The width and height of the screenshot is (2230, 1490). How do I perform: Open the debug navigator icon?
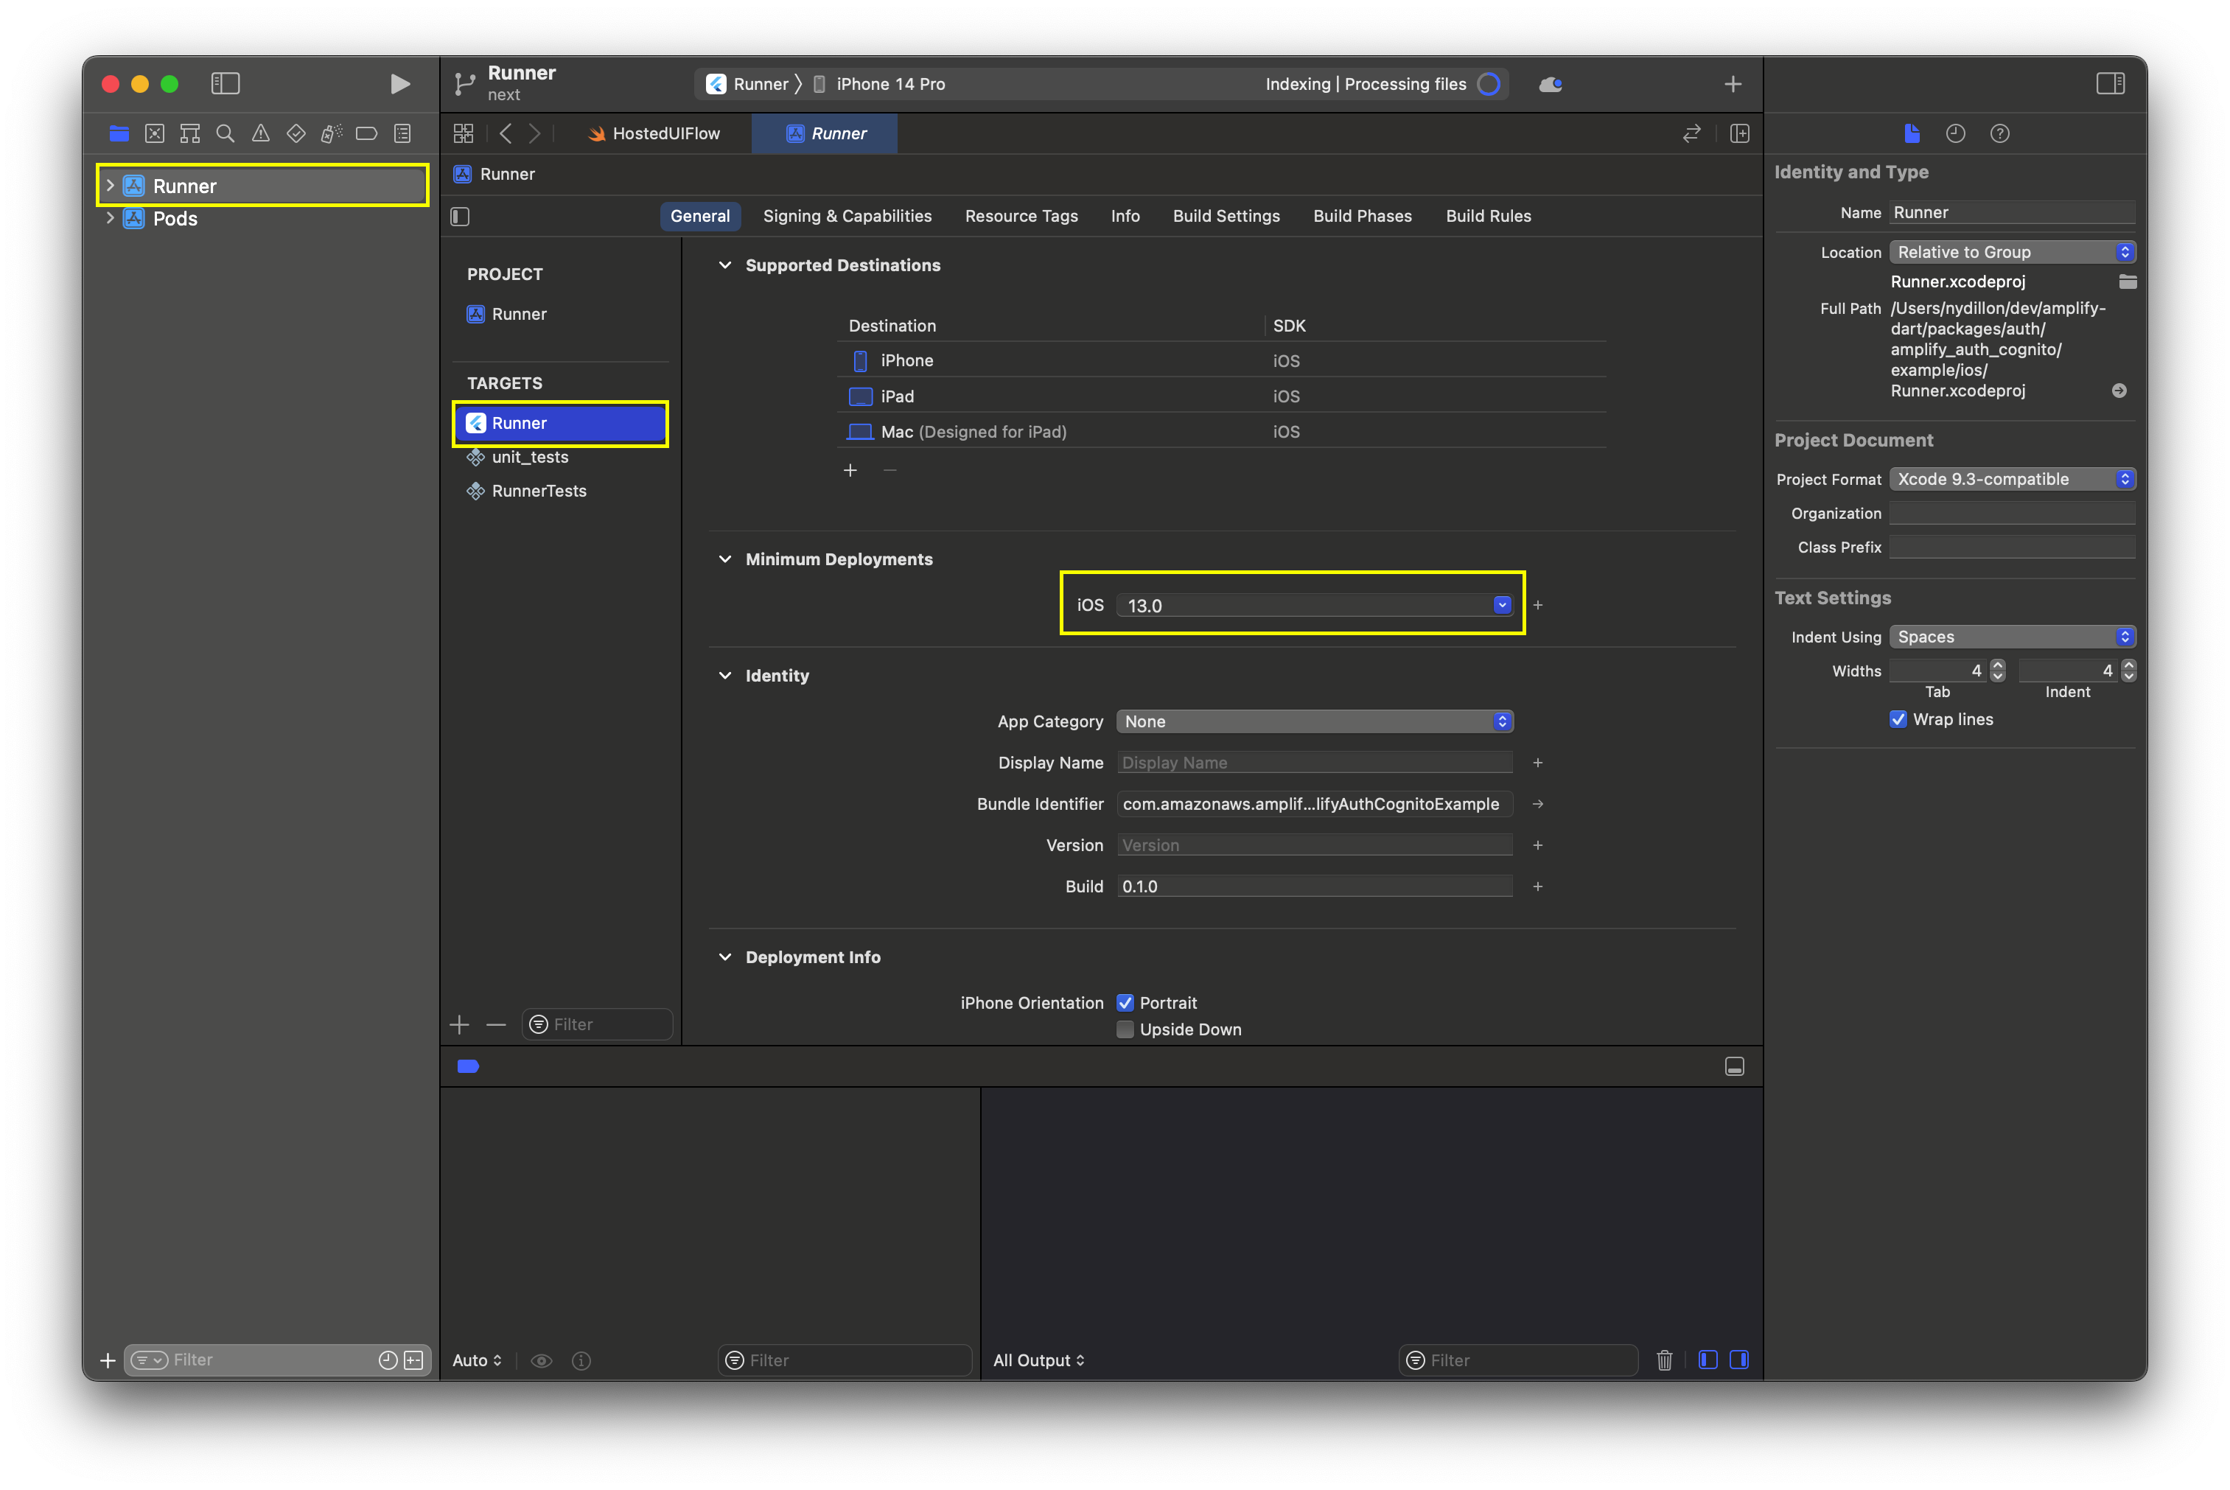click(x=332, y=134)
